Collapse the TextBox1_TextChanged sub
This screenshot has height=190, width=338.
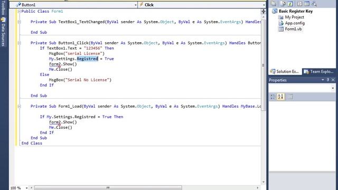19,22
